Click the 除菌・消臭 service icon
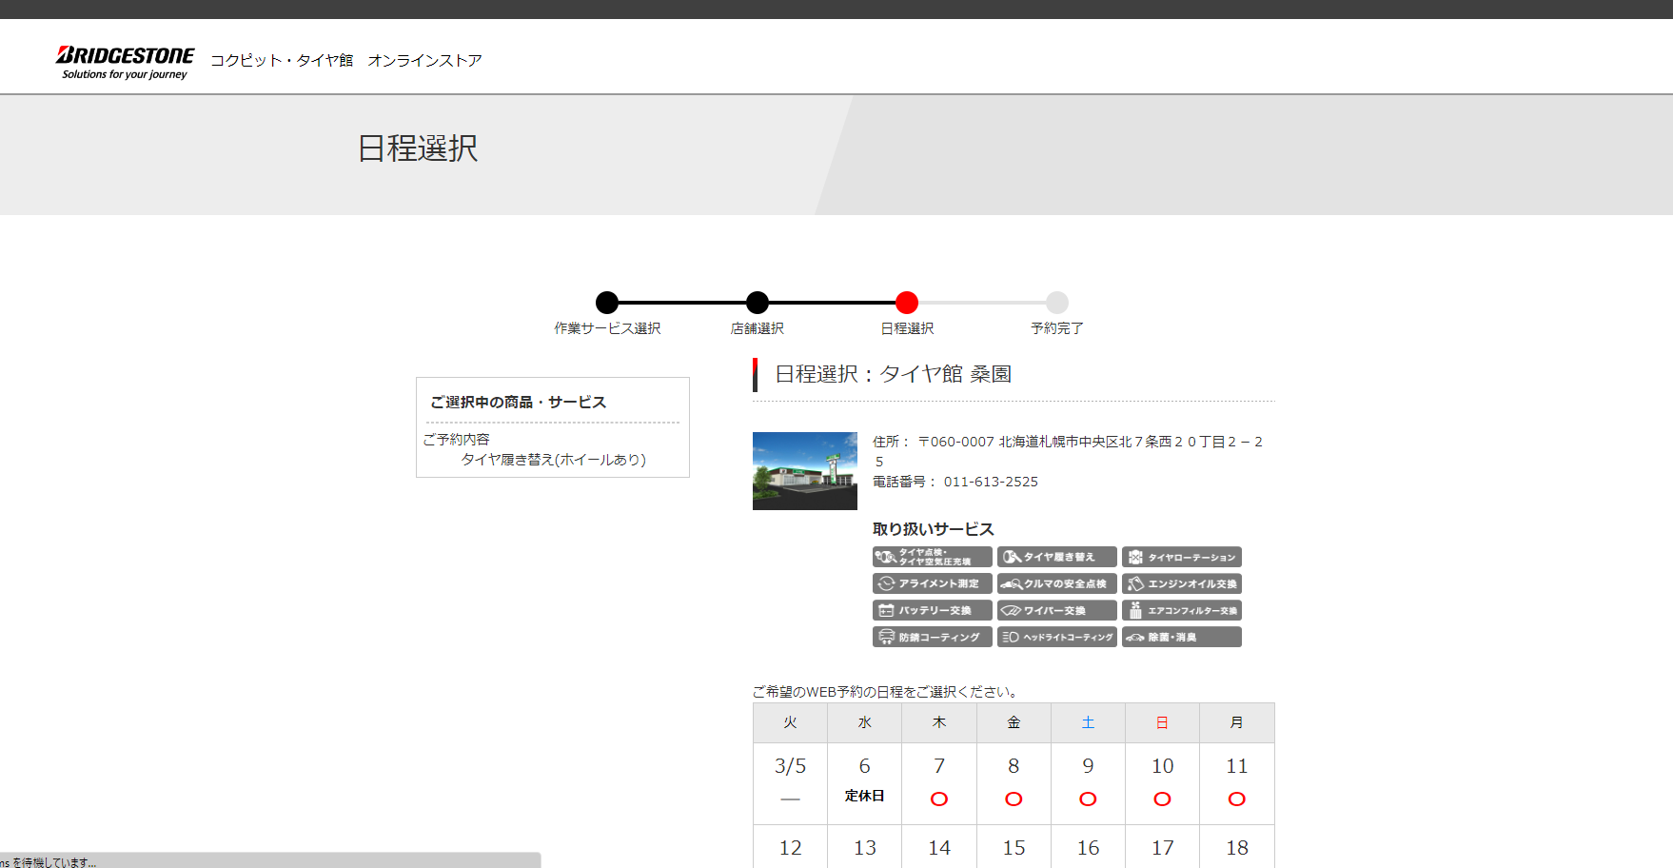 [x=1181, y=637]
